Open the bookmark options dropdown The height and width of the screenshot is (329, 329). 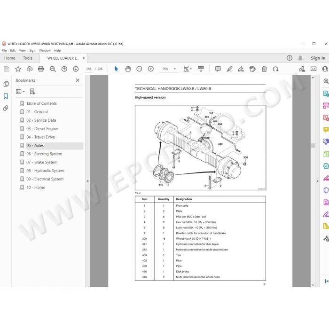pyautogui.click(x=20, y=92)
